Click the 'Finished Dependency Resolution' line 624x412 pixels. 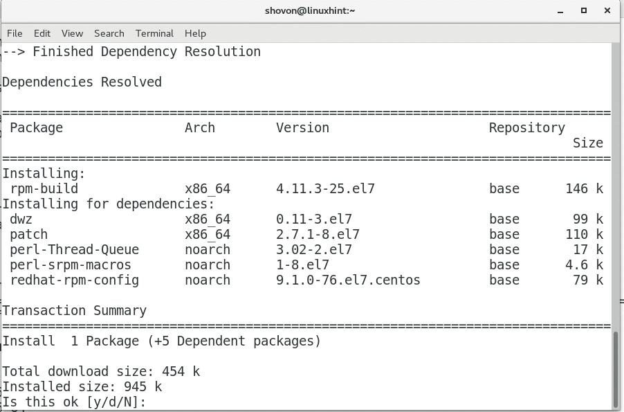(x=131, y=51)
